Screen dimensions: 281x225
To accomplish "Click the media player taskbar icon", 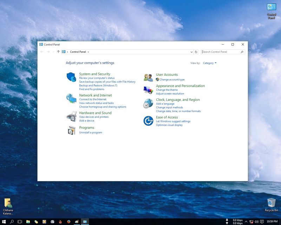I will coord(44,222).
